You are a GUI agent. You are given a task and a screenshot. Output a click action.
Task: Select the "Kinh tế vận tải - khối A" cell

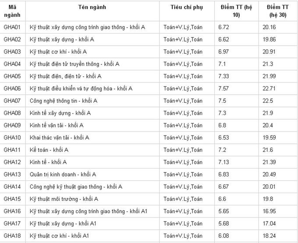click(57, 125)
